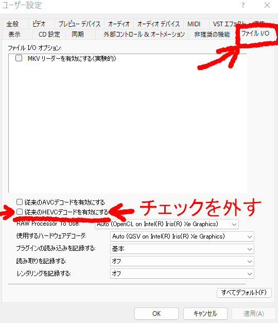Enable the MKV リーダー experimental checkbox
The image size is (278, 323).
point(19,58)
